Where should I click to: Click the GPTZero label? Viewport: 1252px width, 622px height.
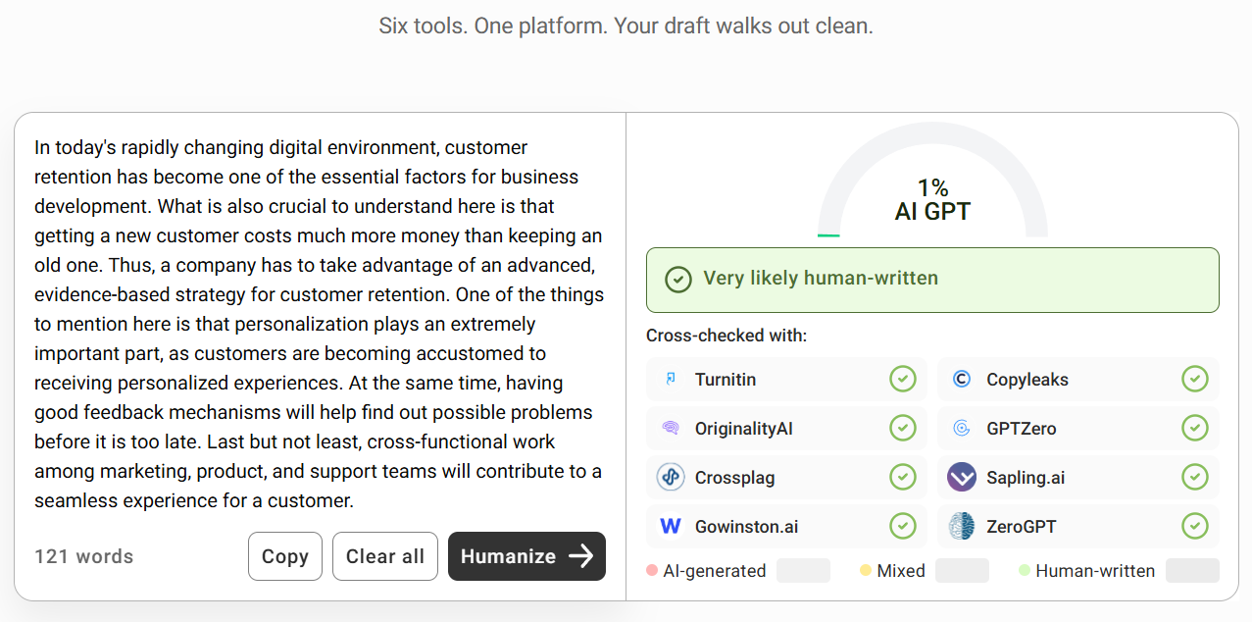coord(1022,429)
